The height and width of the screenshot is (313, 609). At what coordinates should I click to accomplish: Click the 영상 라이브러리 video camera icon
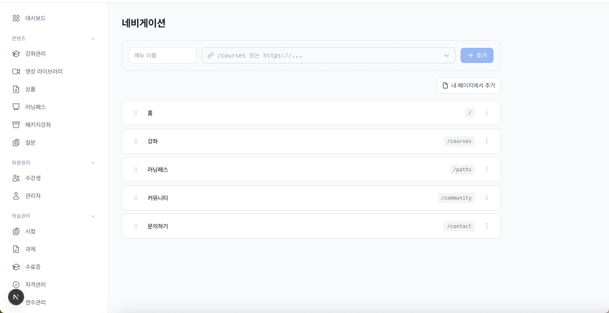pyautogui.click(x=16, y=71)
